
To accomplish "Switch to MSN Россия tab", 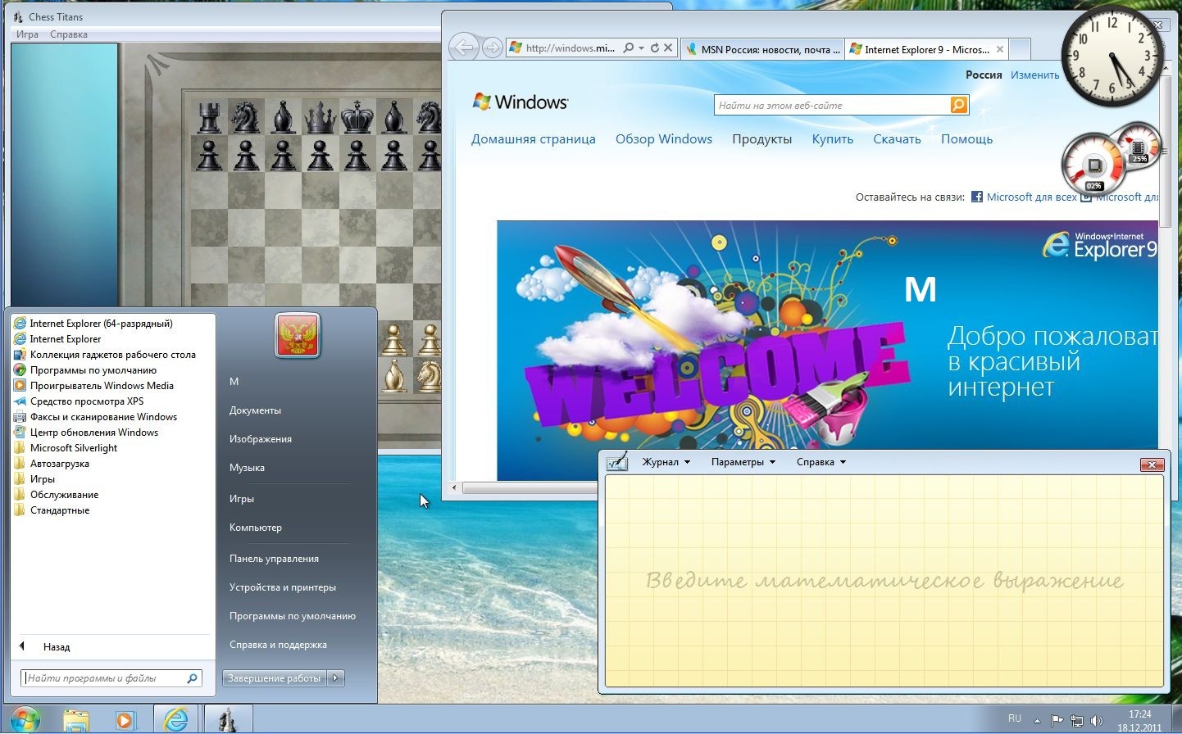I will [x=762, y=49].
